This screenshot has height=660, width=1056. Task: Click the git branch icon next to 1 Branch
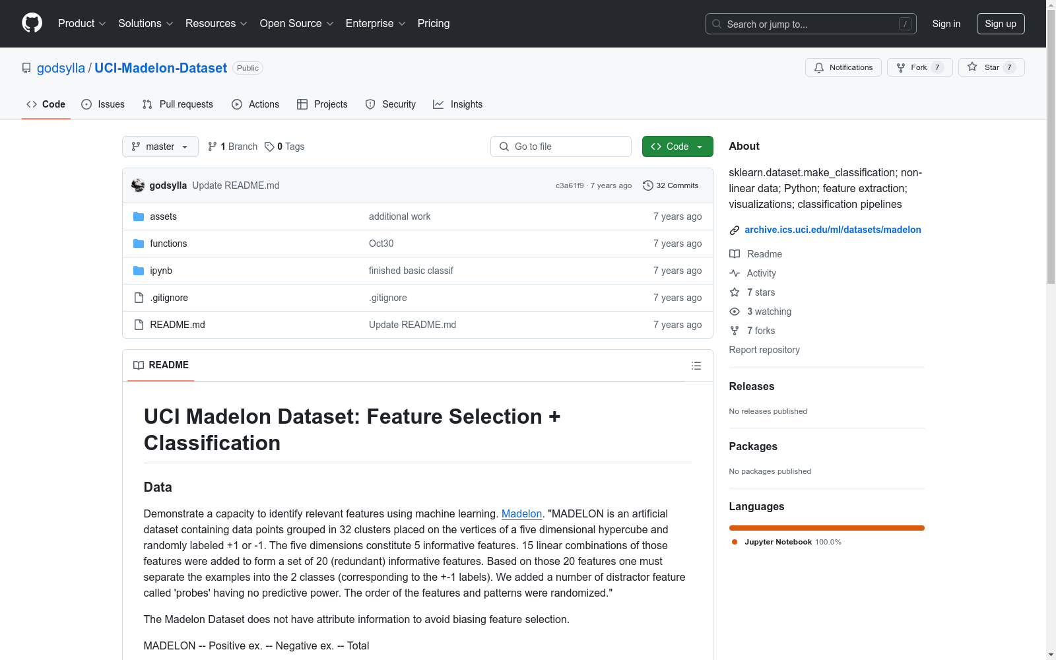point(213,147)
